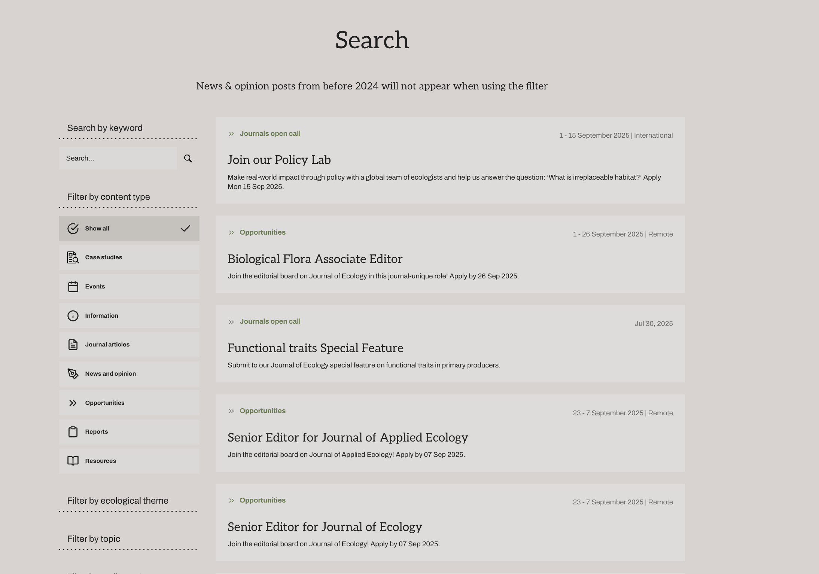Click the Journal articles file icon
Viewport: 819px width, 574px height.
pyautogui.click(x=73, y=345)
